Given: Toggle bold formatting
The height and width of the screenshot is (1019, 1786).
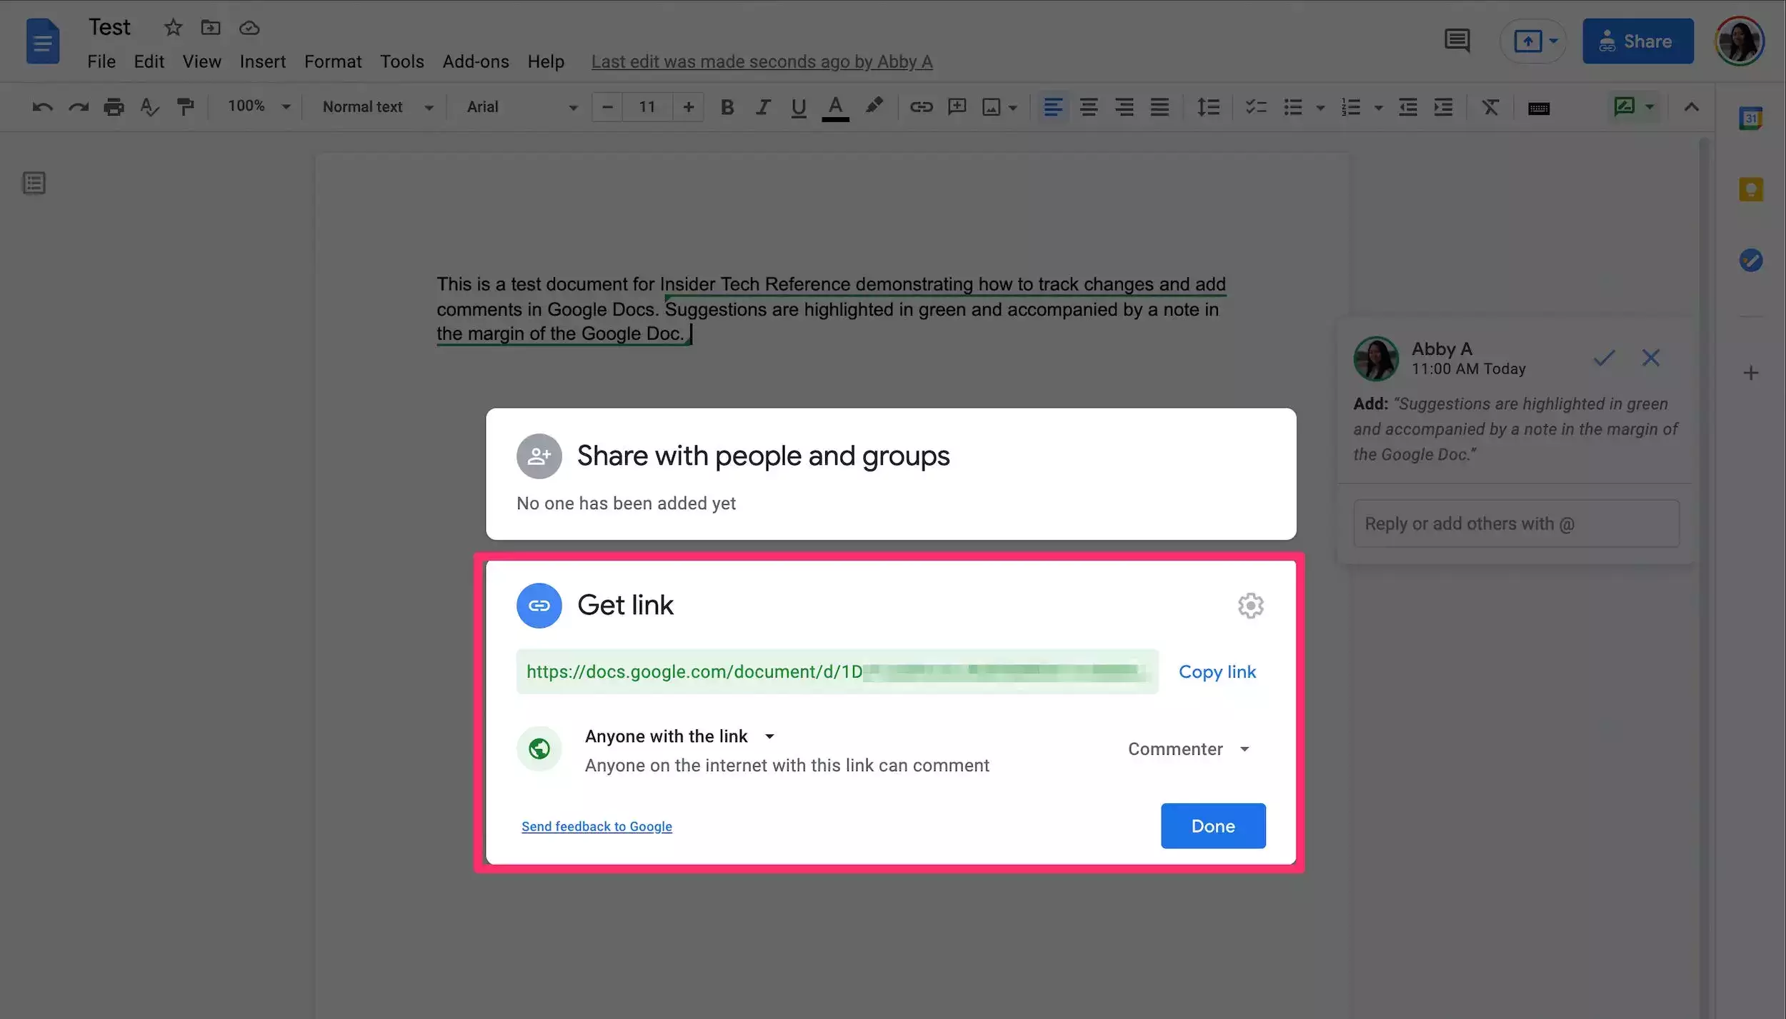Looking at the screenshot, I should click(x=727, y=107).
